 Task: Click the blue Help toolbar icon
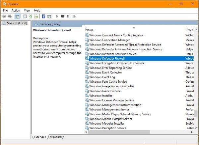(x=43, y=16)
